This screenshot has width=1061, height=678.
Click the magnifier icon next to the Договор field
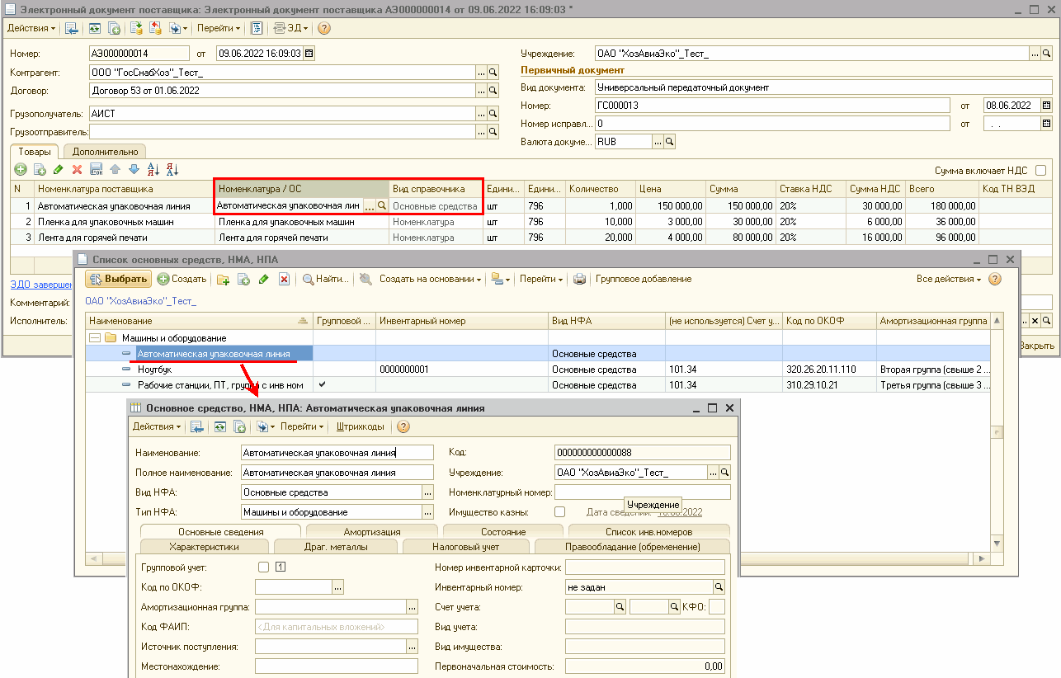click(x=493, y=91)
